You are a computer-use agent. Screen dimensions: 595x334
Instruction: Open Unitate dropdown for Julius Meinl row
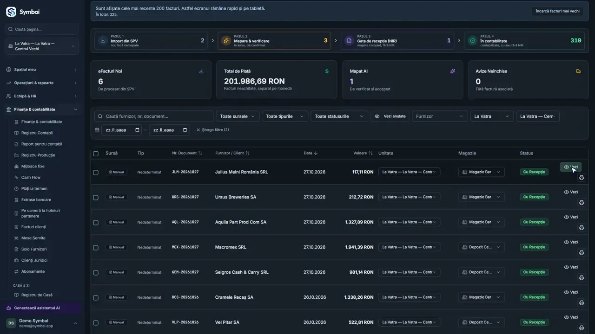[409, 172]
